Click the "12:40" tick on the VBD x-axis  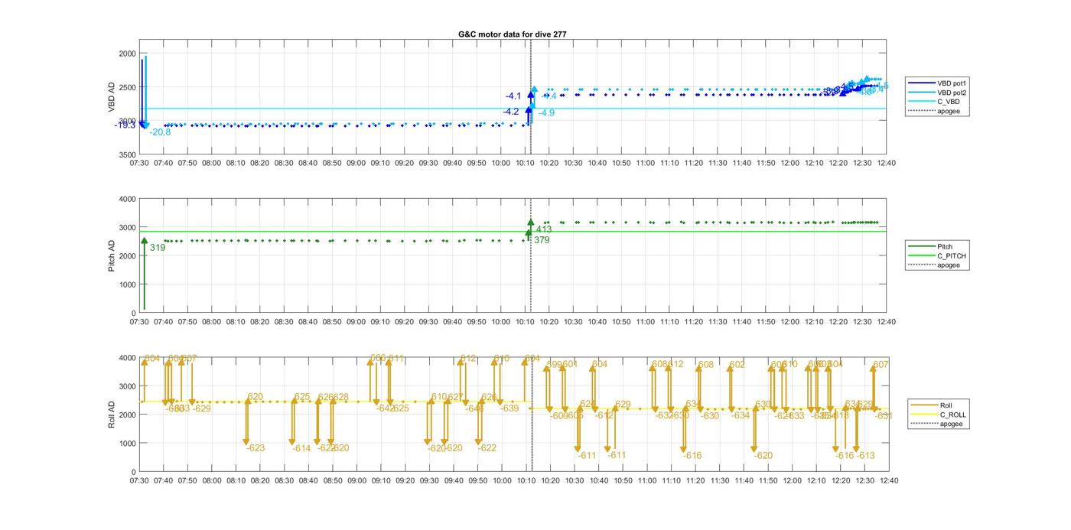click(886, 163)
